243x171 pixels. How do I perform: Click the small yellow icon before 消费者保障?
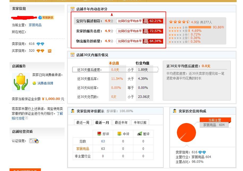tap(34, 83)
